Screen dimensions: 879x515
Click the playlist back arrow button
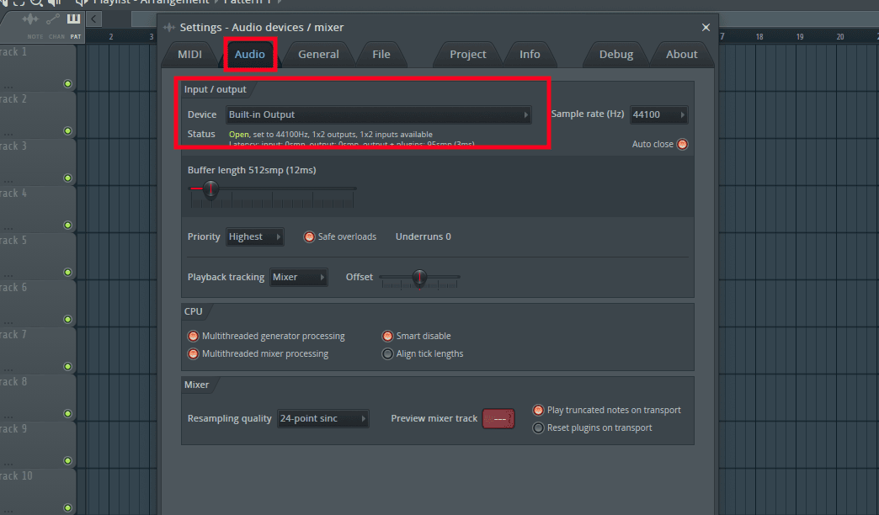point(93,19)
